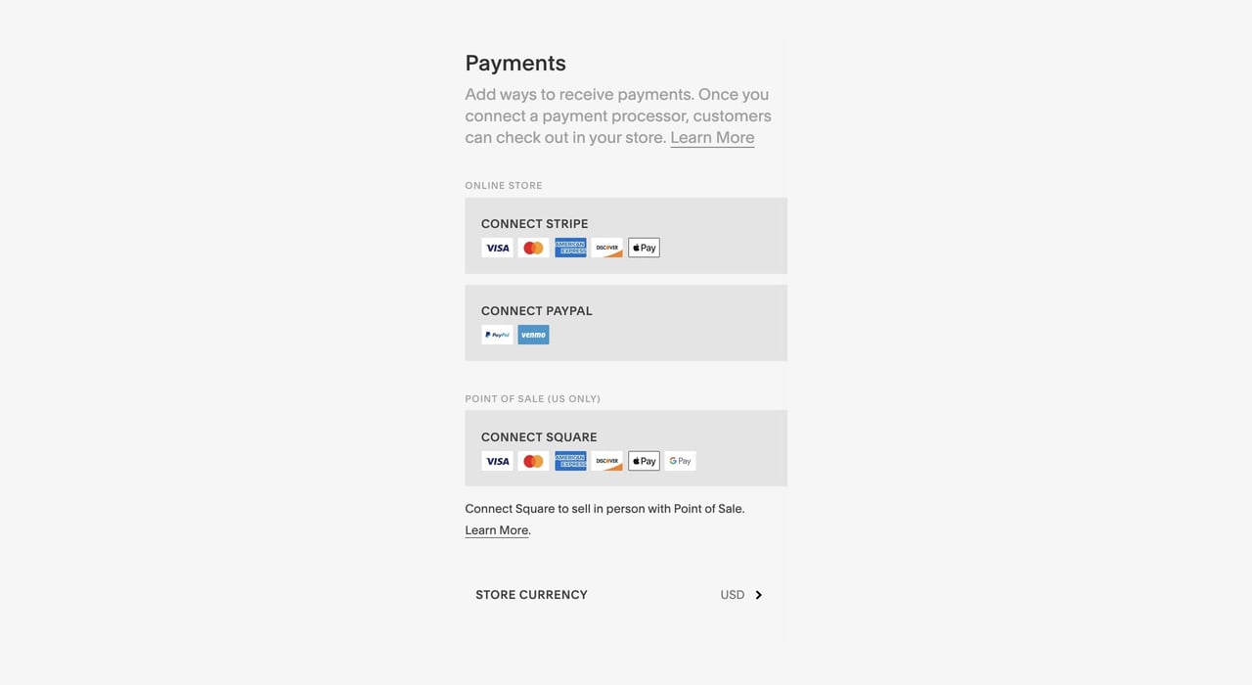Screen dimensions: 1252x685
Task: Select the Connect Square panel
Action: click(626, 447)
